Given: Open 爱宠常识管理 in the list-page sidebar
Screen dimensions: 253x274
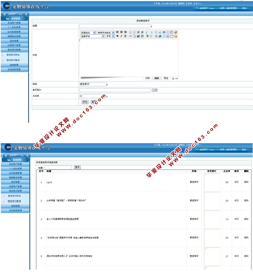Looking at the screenshot, I should click(15, 191).
